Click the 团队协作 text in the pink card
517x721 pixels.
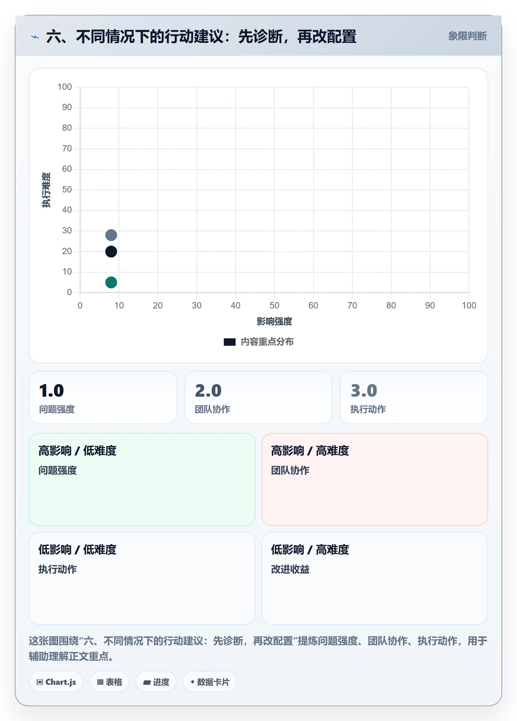coord(290,470)
